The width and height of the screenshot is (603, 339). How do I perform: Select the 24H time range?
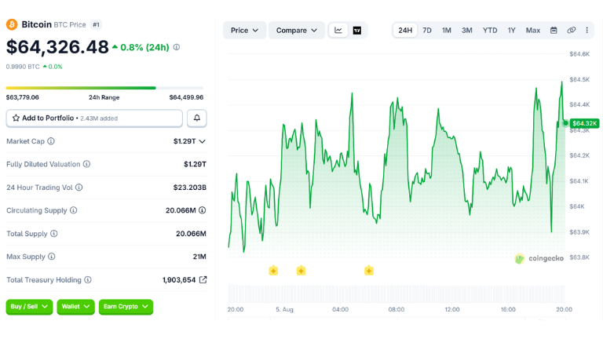tap(405, 31)
